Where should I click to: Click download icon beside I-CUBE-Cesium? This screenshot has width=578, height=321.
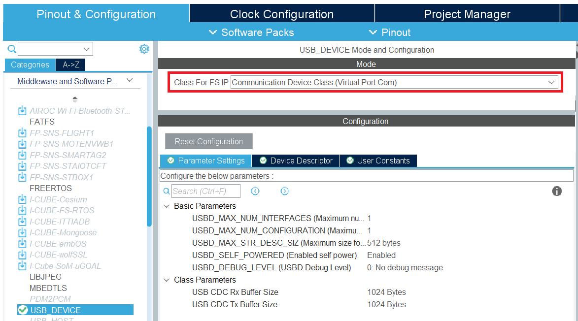22,199
